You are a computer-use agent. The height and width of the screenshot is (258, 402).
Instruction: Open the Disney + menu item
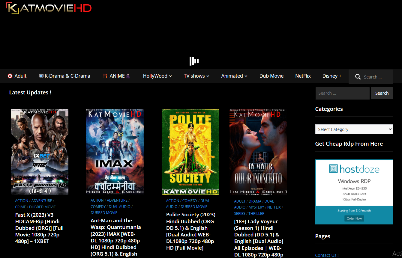[332, 76]
